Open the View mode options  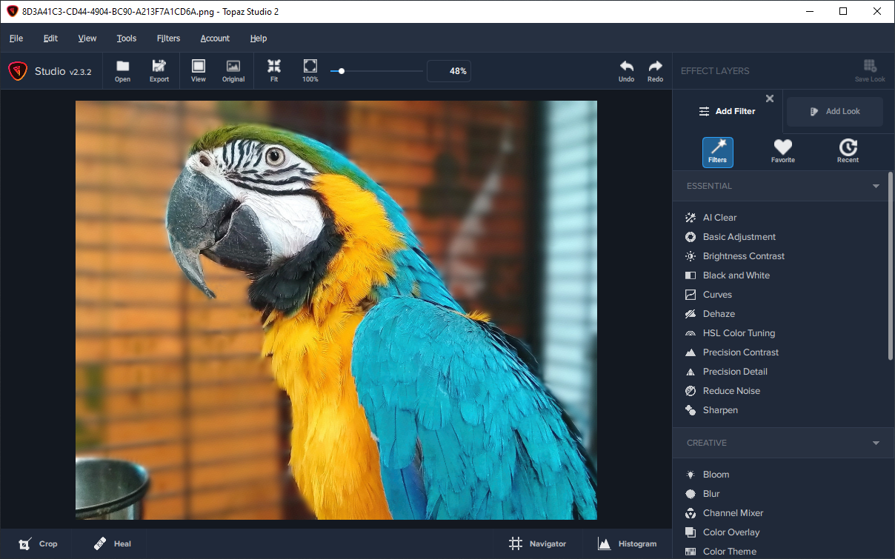click(198, 70)
